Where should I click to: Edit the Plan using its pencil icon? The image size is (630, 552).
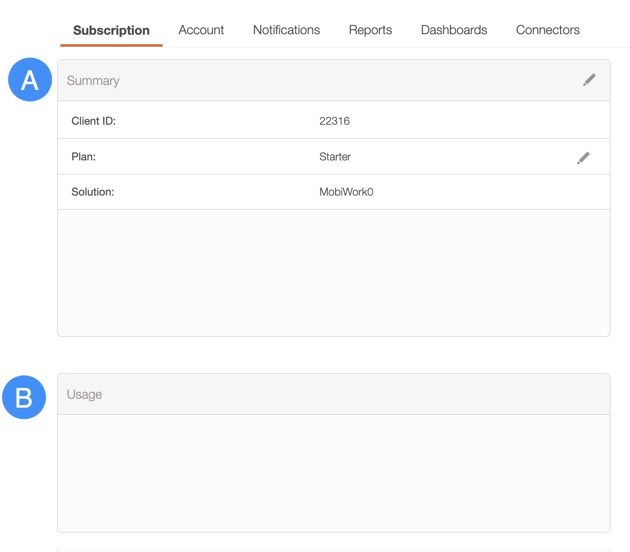point(583,158)
